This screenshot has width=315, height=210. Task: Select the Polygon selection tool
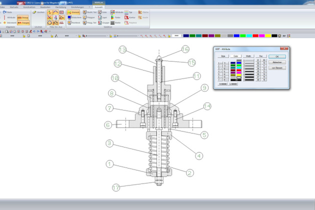(x=85, y=17)
